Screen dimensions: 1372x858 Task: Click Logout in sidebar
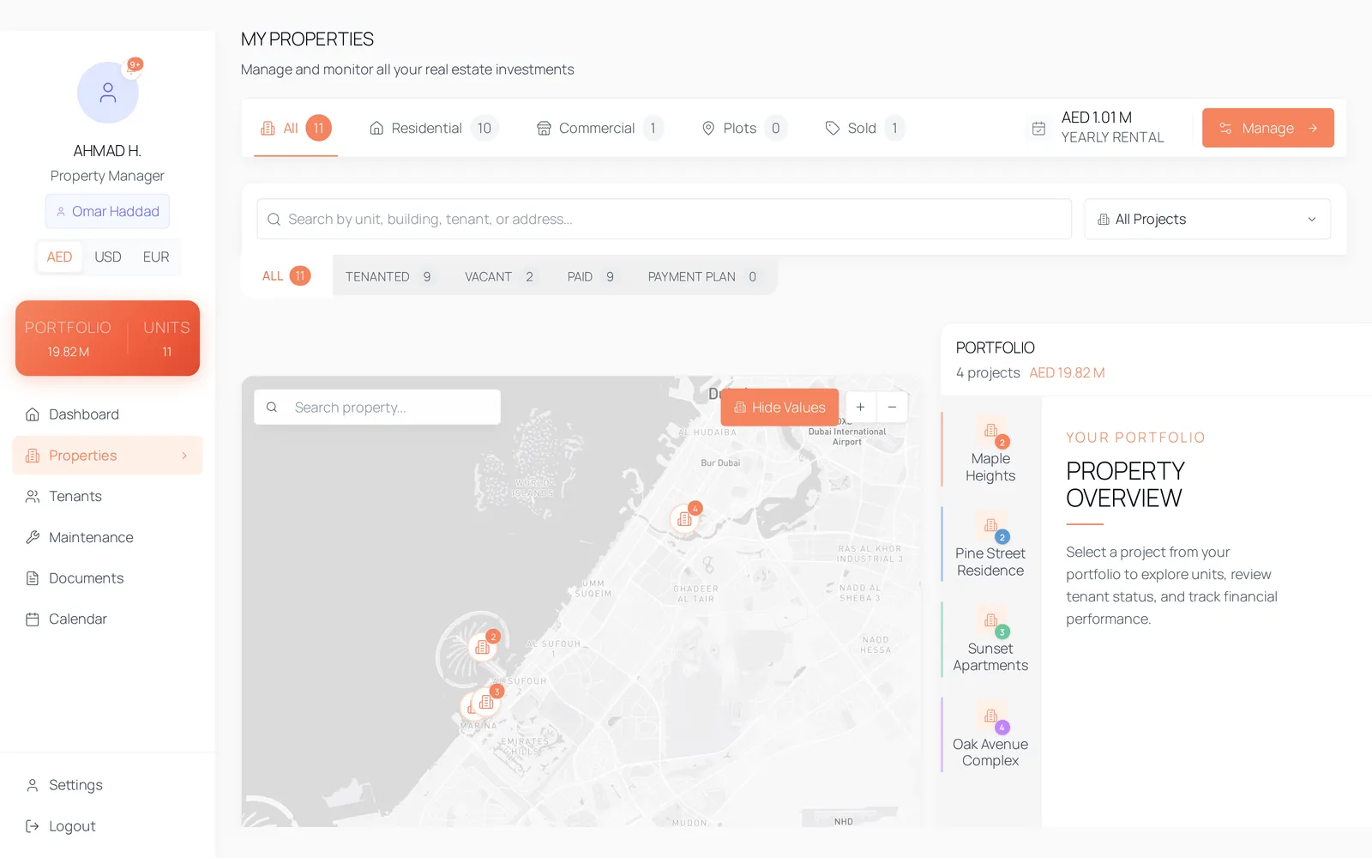tap(107, 826)
